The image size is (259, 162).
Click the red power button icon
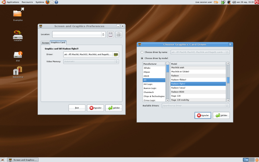click(257, 2)
